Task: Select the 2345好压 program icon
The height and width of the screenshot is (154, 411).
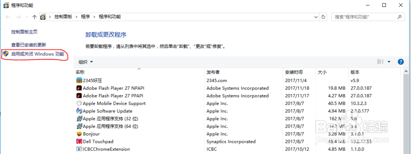Action: coord(79,80)
